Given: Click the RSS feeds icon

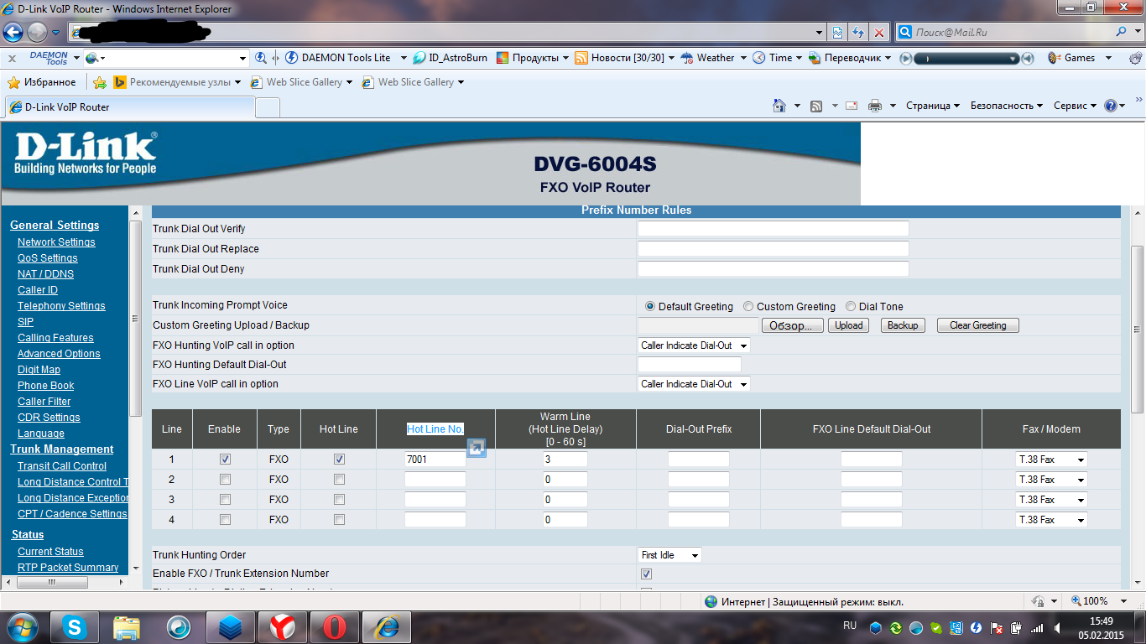Looking at the screenshot, I should (x=816, y=106).
